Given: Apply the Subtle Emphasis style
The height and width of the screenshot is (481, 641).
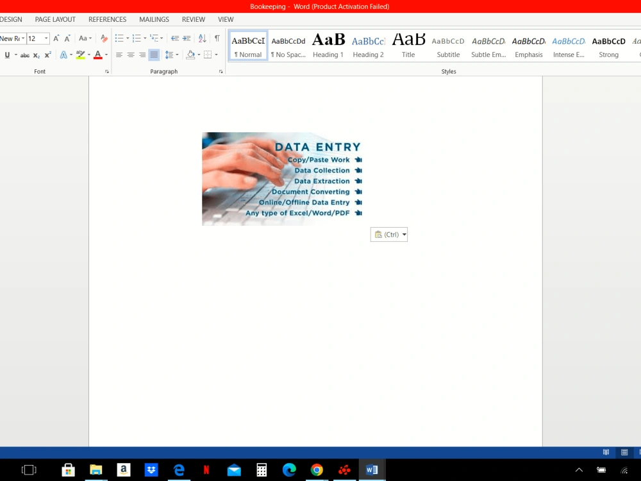Looking at the screenshot, I should click(488, 46).
